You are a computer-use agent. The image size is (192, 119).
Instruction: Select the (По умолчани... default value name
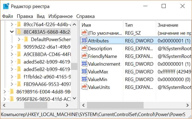tap(105, 33)
